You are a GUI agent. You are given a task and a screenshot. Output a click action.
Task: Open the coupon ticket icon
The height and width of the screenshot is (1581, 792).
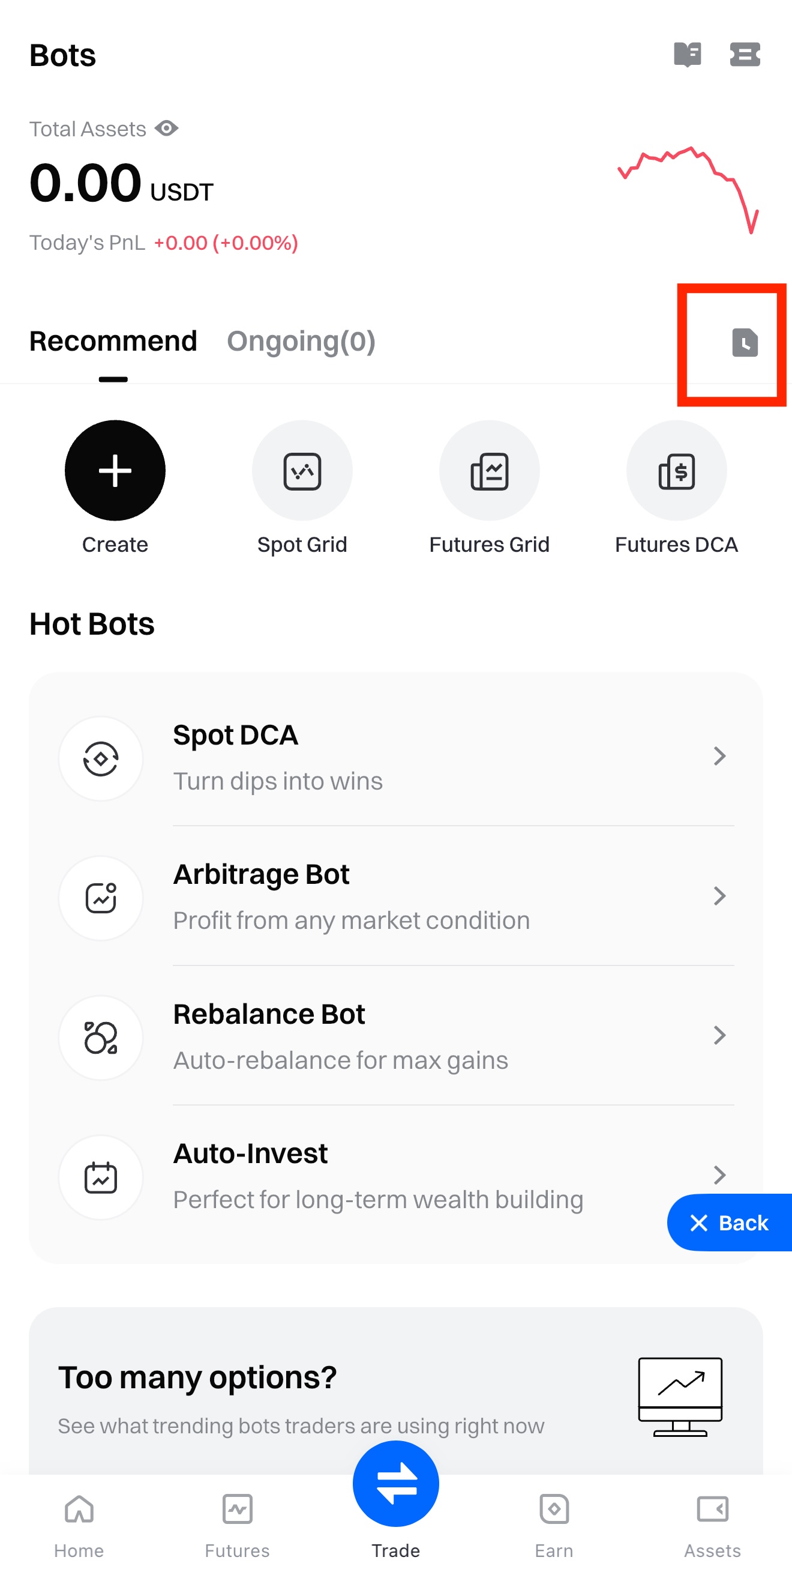744,55
